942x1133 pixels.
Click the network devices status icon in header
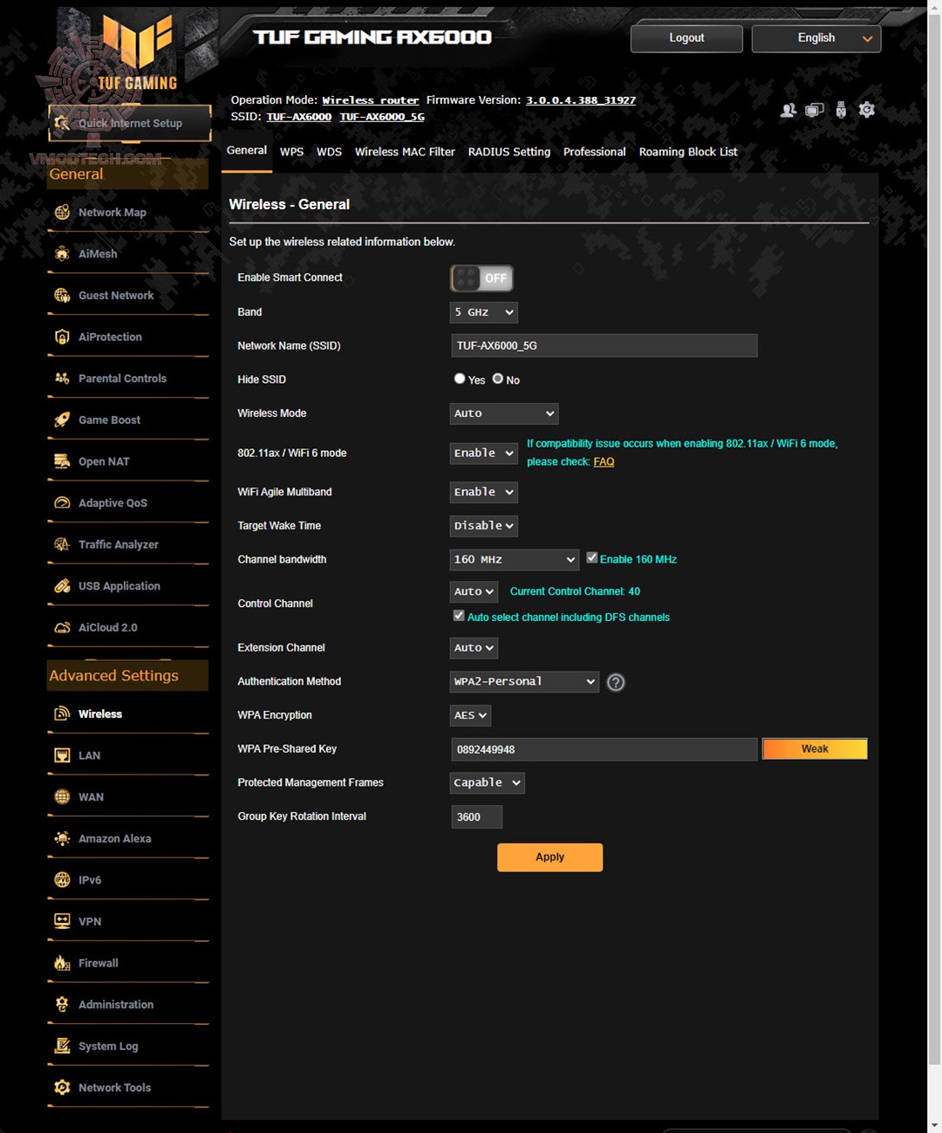[815, 110]
